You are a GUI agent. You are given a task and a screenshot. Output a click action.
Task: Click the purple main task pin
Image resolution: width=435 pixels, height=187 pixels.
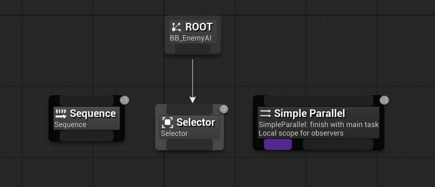point(278,144)
